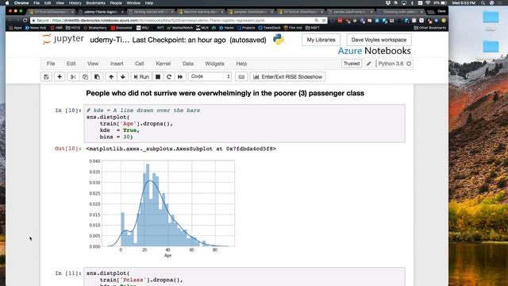Screen dimensions: 508x286
Task: Click inside the In [10] code cell
Action: point(244,124)
